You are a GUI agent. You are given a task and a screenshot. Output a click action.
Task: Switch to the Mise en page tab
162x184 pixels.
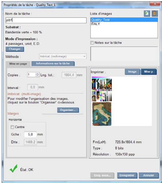[x=18, y=64]
